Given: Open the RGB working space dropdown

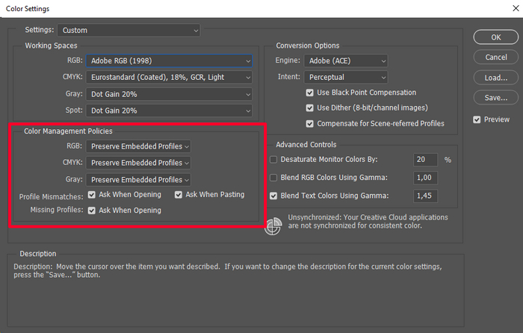Looking at the screenshot, I should 169,60.
